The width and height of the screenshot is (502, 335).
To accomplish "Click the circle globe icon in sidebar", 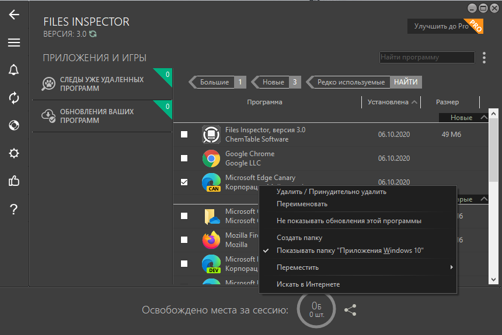I will point(14,125).
